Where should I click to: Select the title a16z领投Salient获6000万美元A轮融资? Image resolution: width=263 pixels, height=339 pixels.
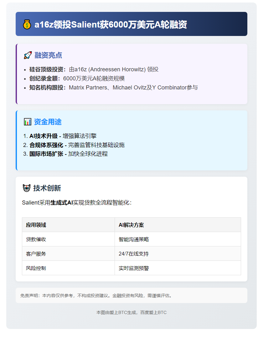(x=111, y=24)
